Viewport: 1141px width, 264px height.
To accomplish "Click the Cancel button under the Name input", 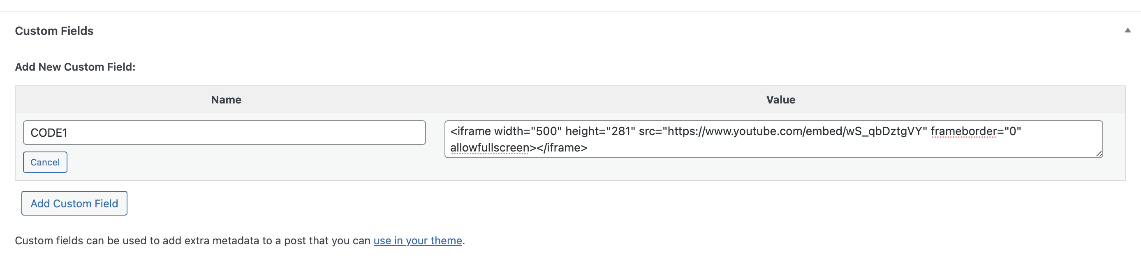I will point(45,162).
